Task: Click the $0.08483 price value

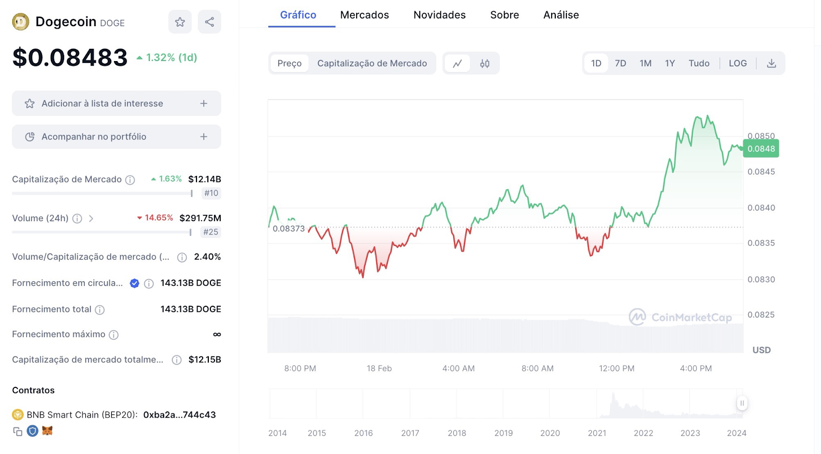Action: pyautogui.click(x=70, y=57)
